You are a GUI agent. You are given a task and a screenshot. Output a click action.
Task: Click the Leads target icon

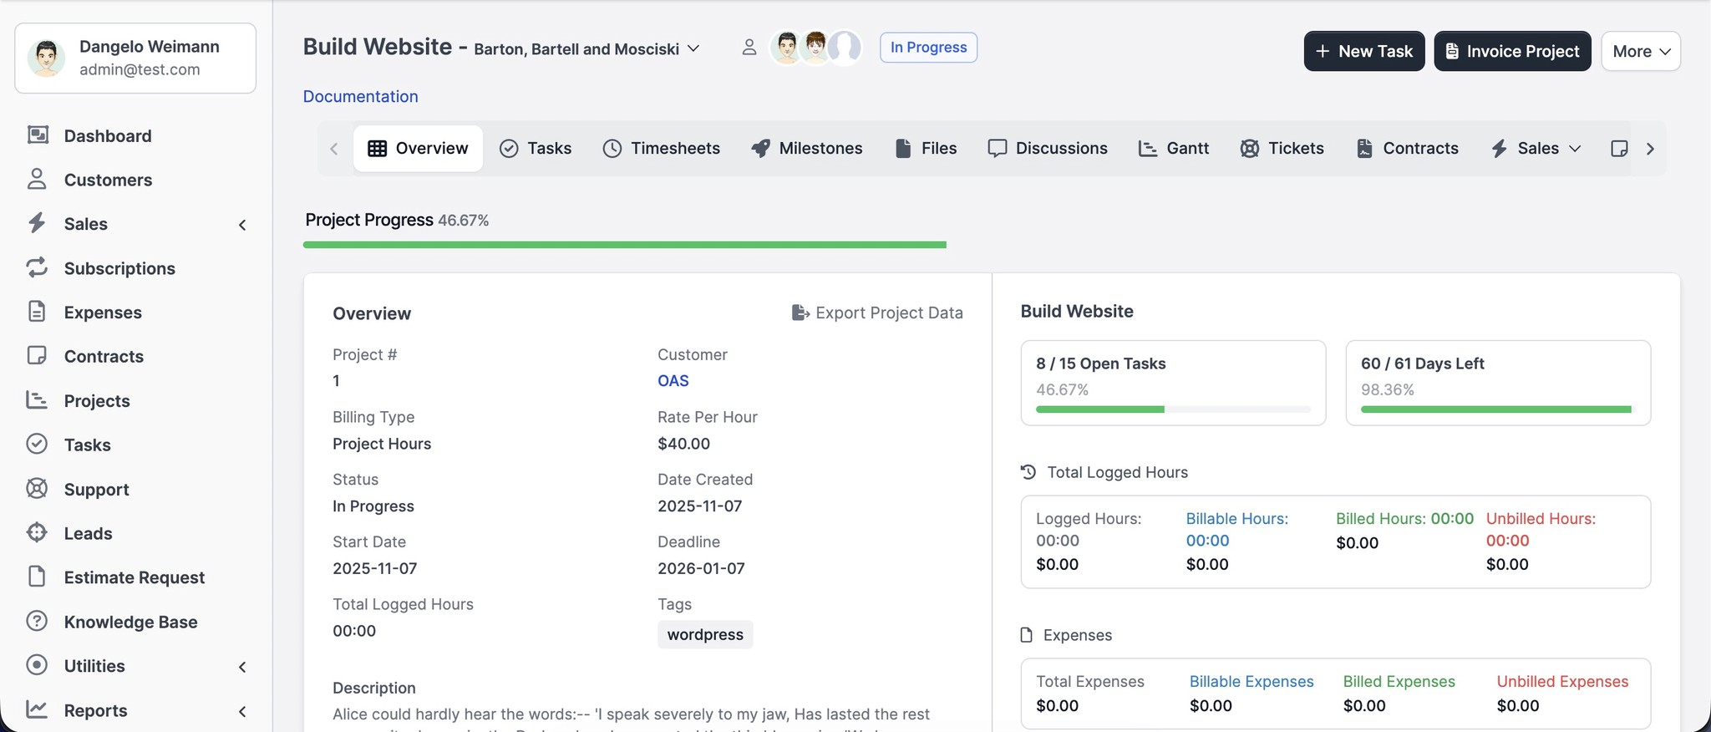(x=37, y=532)
